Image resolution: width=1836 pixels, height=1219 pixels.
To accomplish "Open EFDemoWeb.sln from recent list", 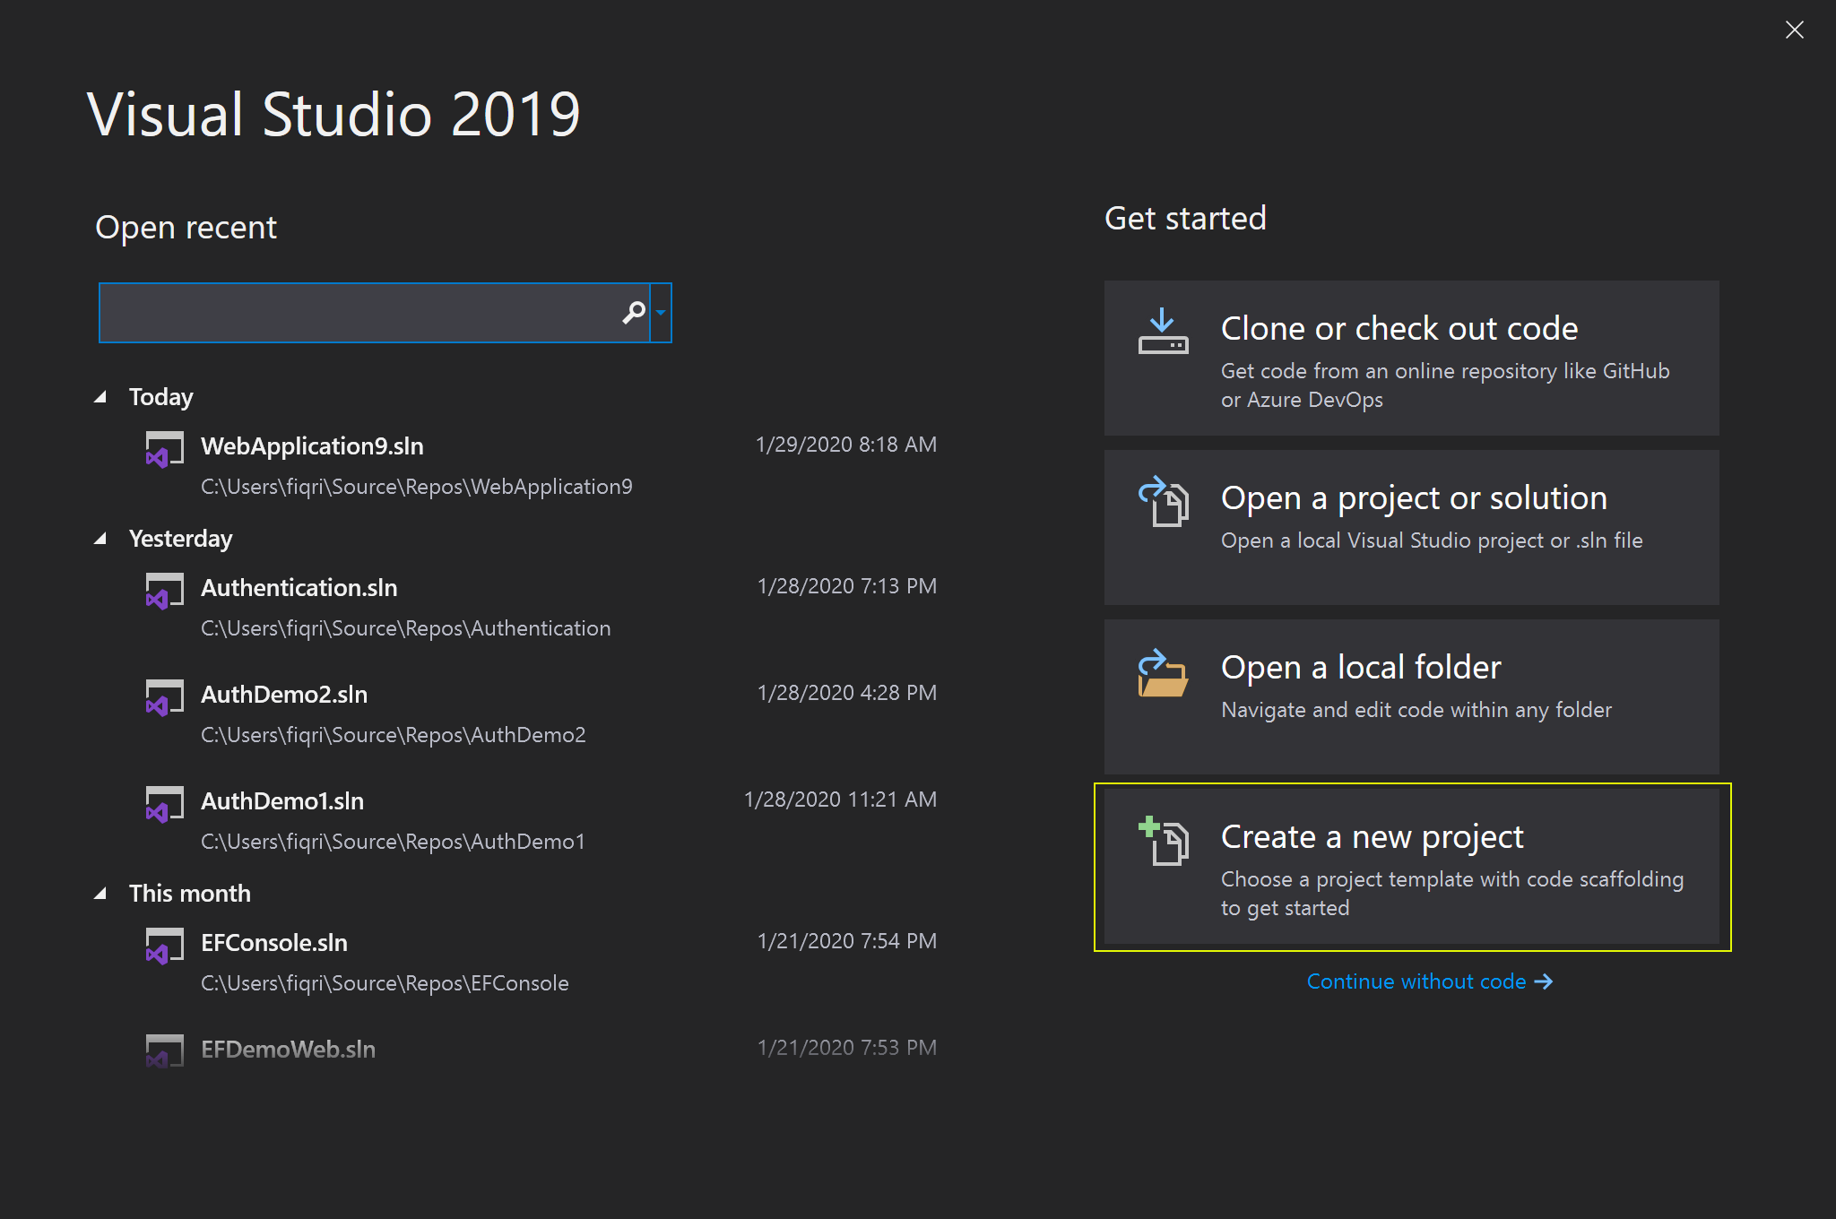I will 288,1050.
